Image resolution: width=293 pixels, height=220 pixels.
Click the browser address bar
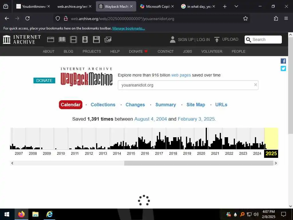coord(151,19)
